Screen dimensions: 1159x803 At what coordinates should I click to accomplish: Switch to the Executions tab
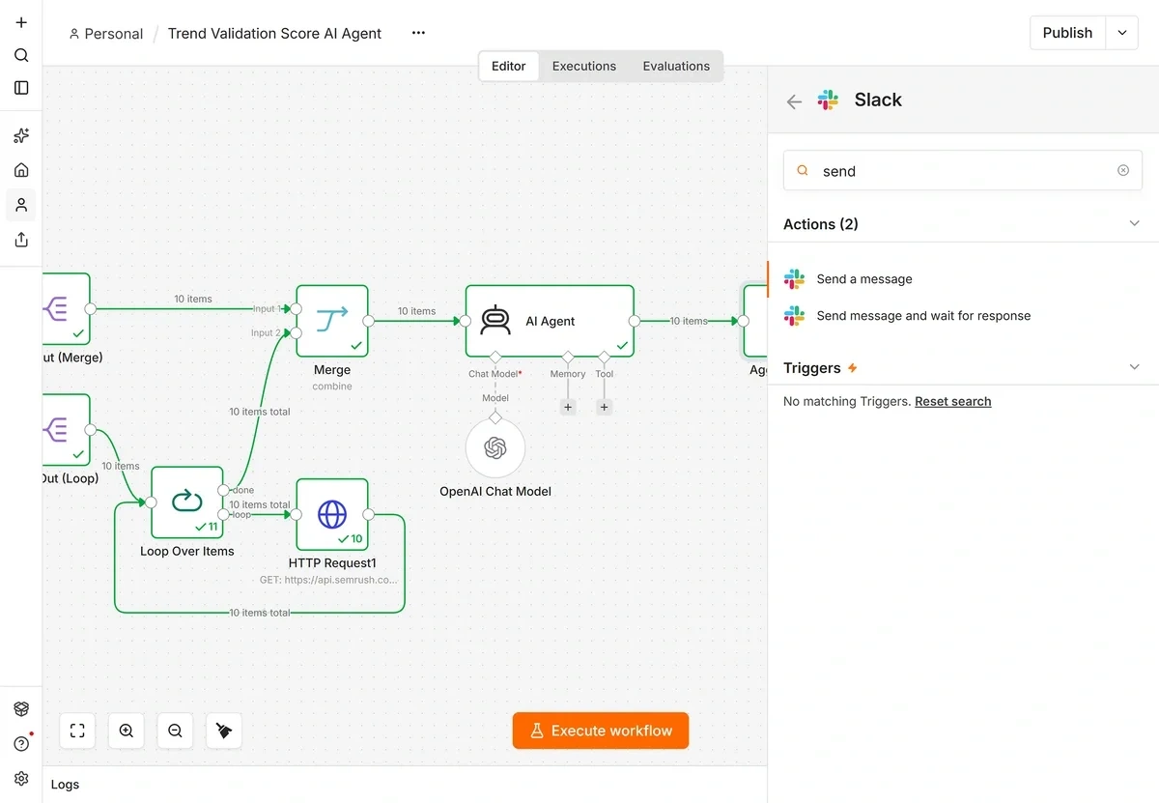click(x=584, y=66)
